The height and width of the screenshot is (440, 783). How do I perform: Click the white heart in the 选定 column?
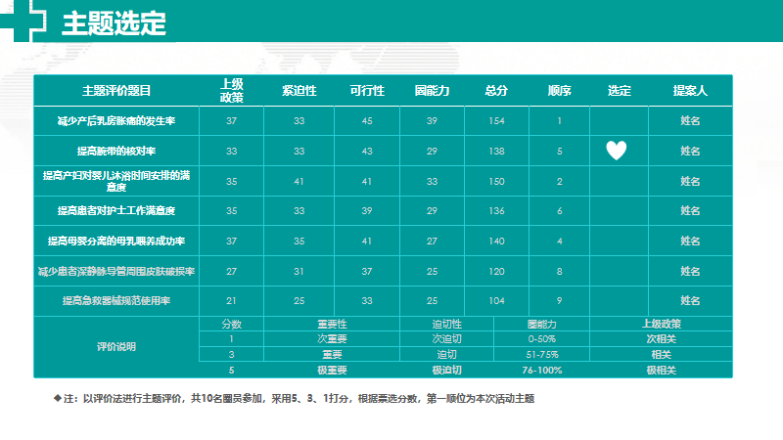pyautogui.click(x=617, y=151)
